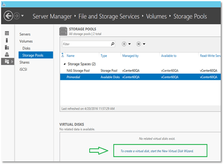
Task: Open the Dashboard sidebar icon
Action: point(7,33)
